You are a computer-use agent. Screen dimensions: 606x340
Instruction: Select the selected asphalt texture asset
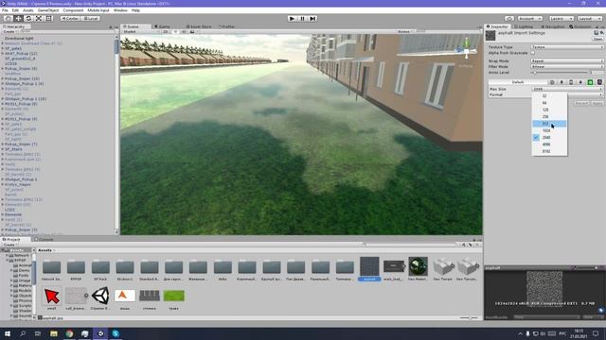[x=369, y=269]
